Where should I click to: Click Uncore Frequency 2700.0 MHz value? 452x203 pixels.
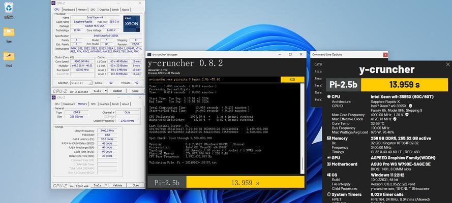[128, 121]
